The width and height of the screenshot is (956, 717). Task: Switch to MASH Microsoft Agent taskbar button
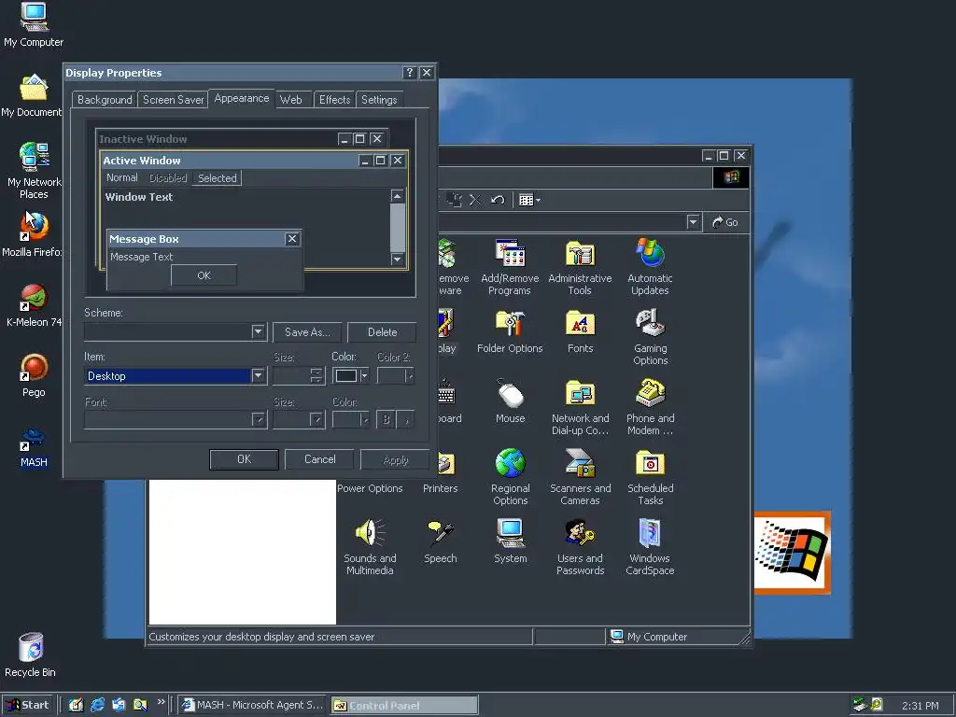click(x=253, y=705)
